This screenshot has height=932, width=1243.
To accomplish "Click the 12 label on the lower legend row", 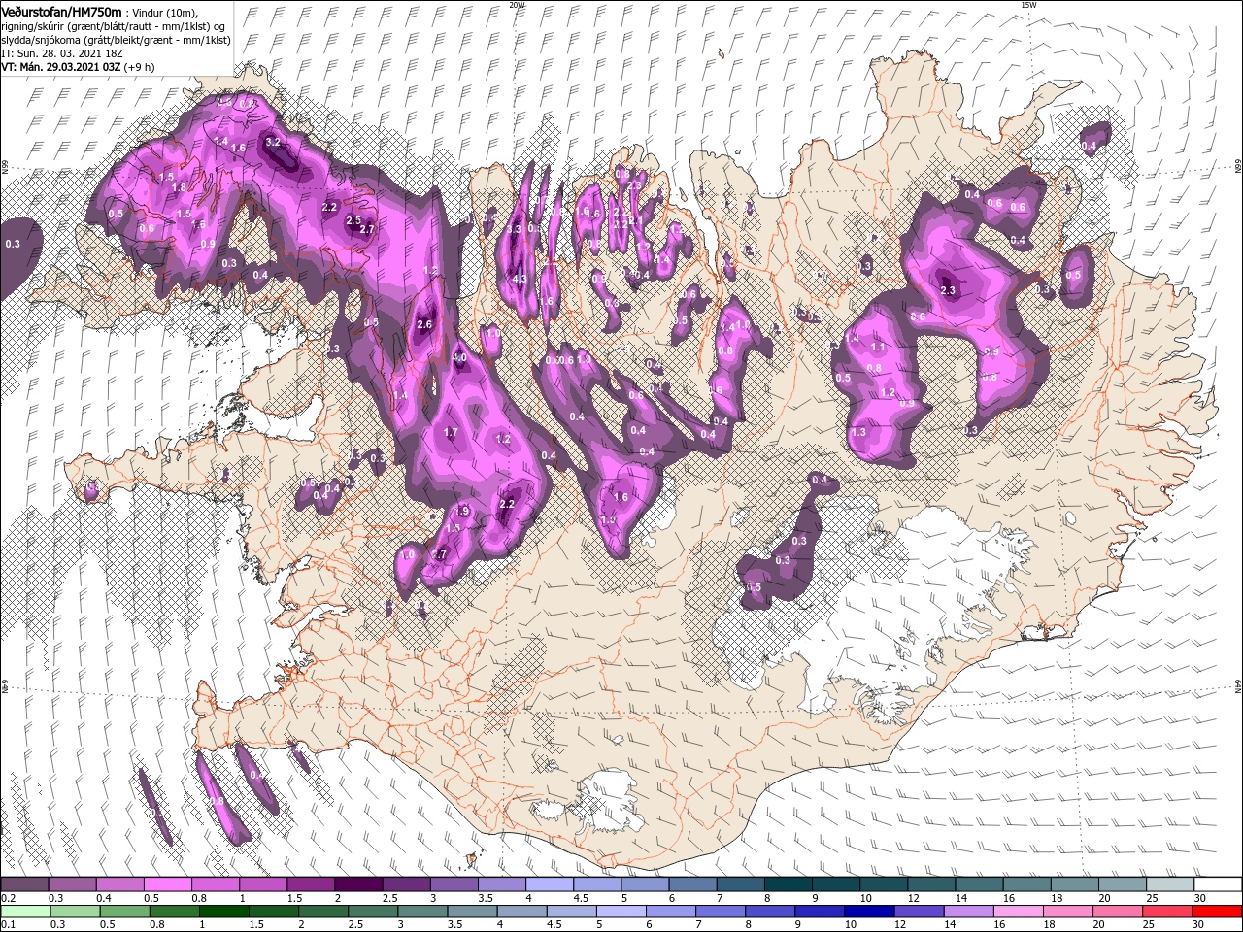I will coord(902,925).
